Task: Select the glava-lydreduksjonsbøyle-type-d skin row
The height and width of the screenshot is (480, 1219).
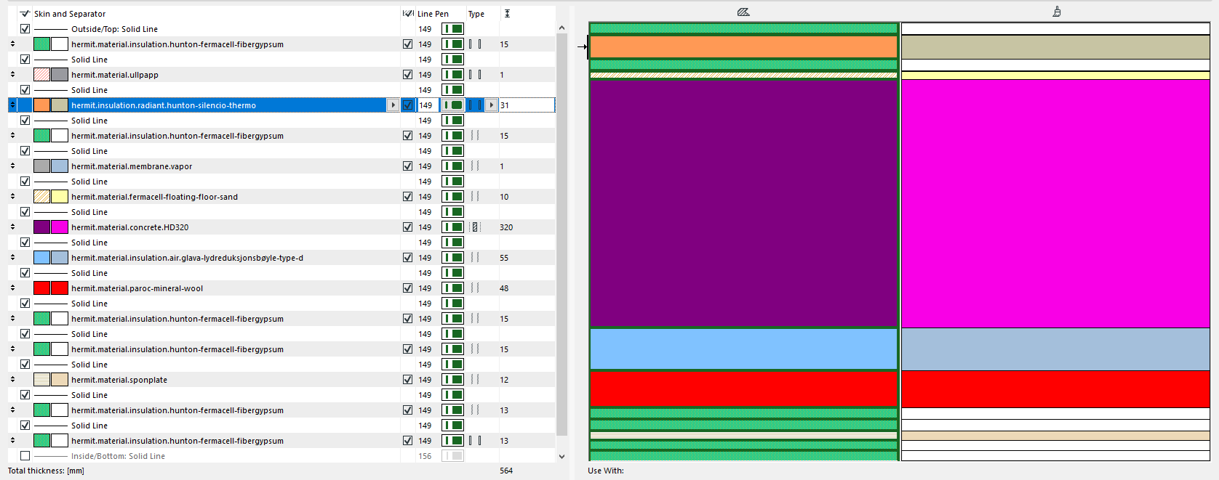Action: (x=187, y=258)
